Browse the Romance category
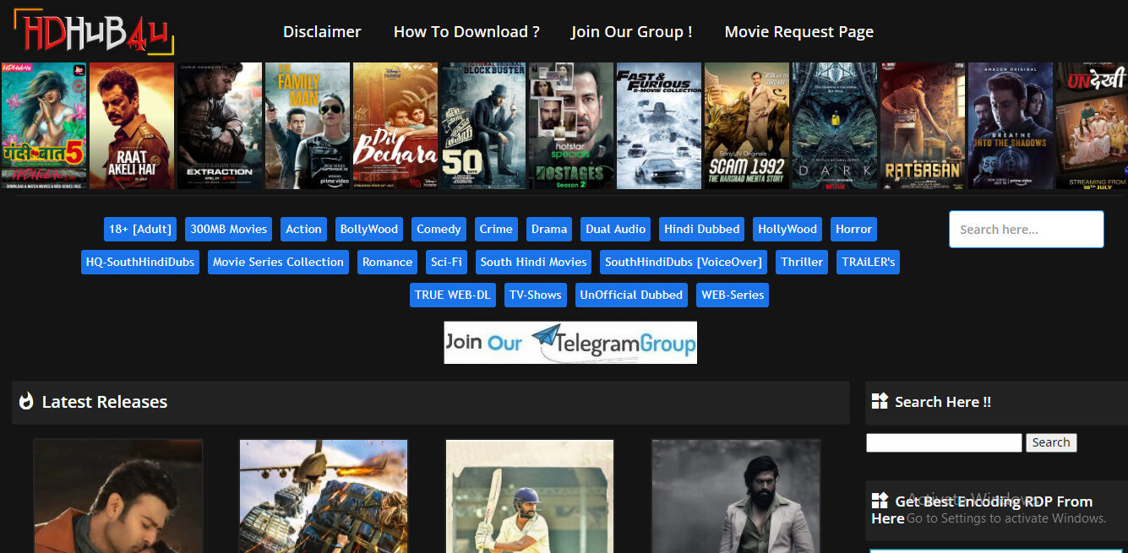Image resolution: width=1128 pixels, height=553 pixels. pos(387,262)
